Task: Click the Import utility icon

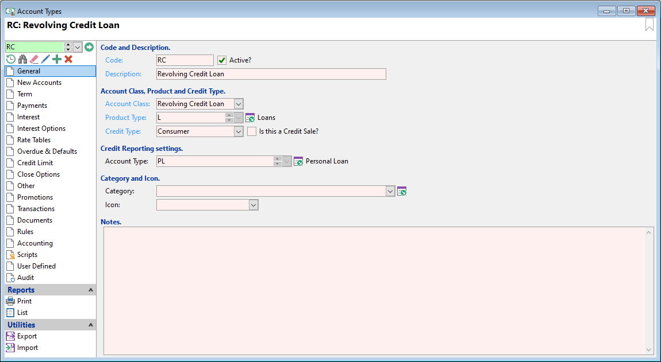Action: [10, 348]
